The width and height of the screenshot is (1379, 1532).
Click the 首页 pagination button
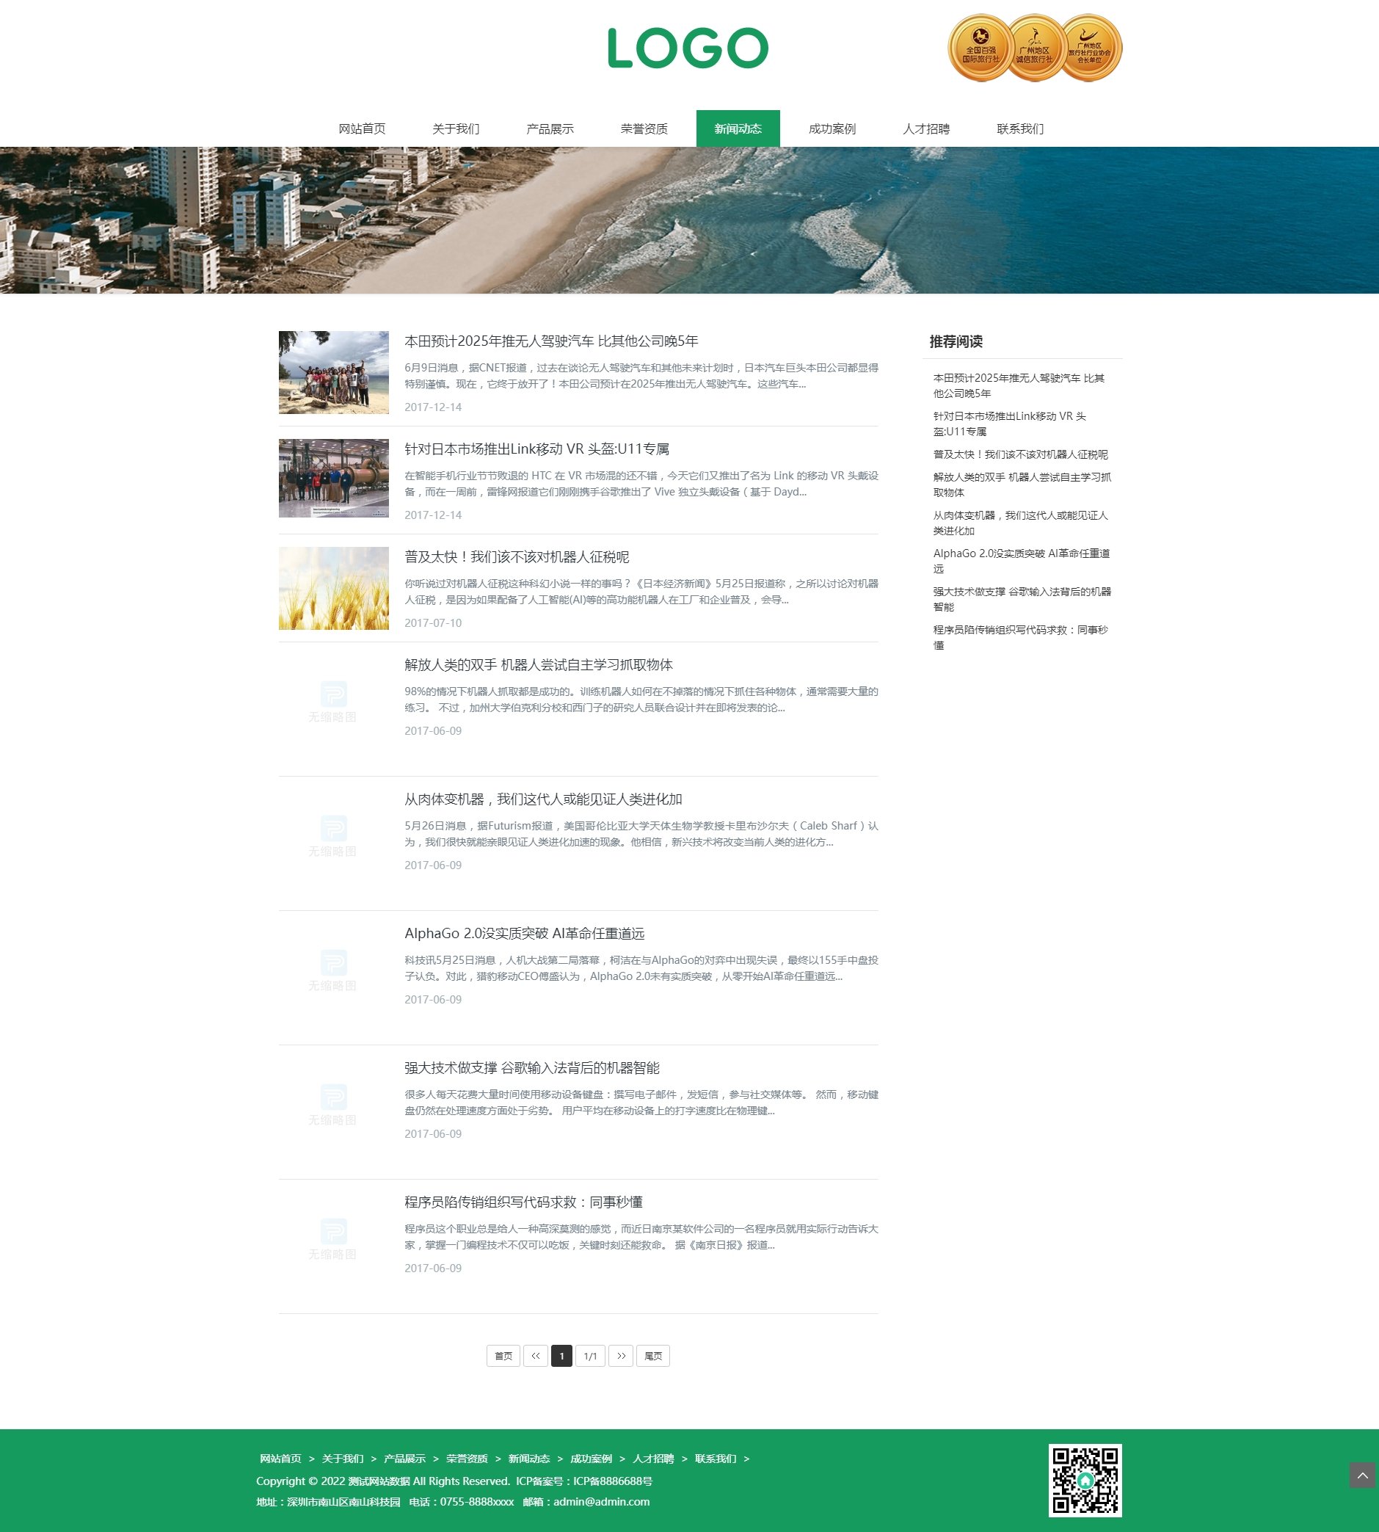[503, 1356]
